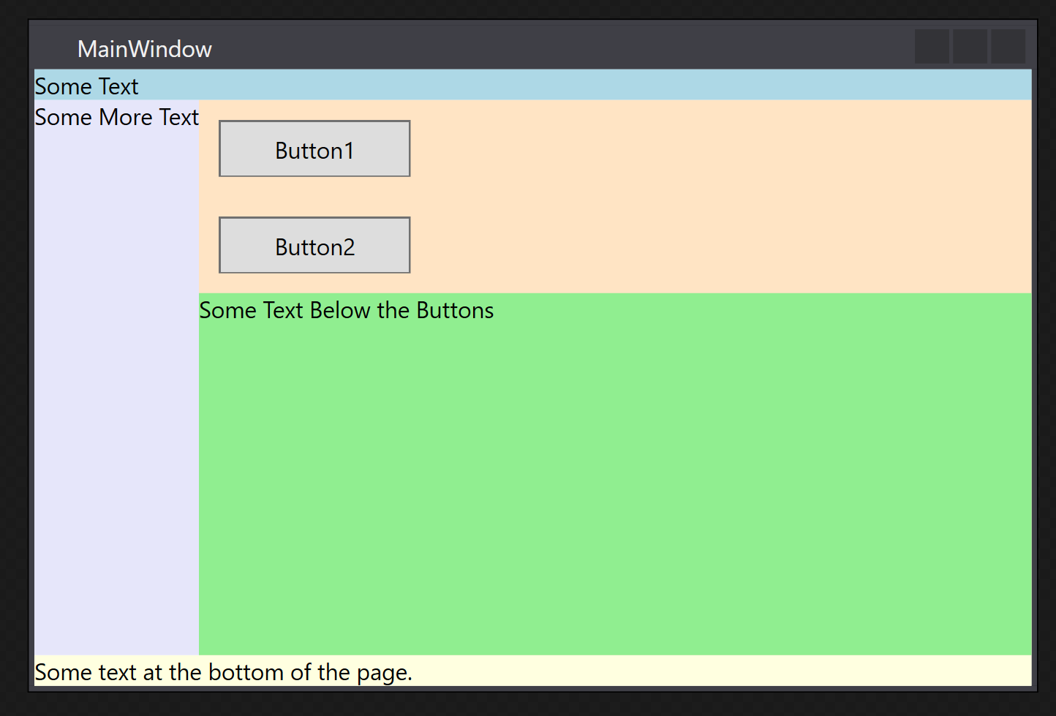Image resolution: width=1056 pixels, height=716 pixels.
Task: Click "Some text at the bottom of the page."
Action: point(224,672)
